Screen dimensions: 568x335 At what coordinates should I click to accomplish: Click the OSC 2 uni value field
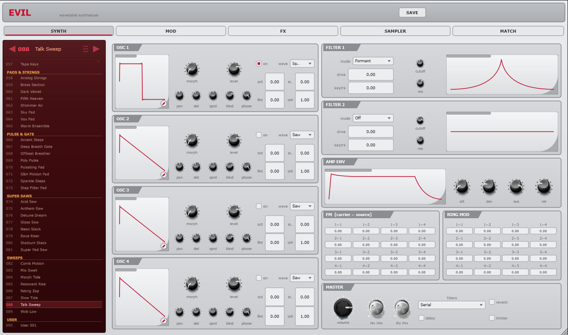(x=305, y=171)
